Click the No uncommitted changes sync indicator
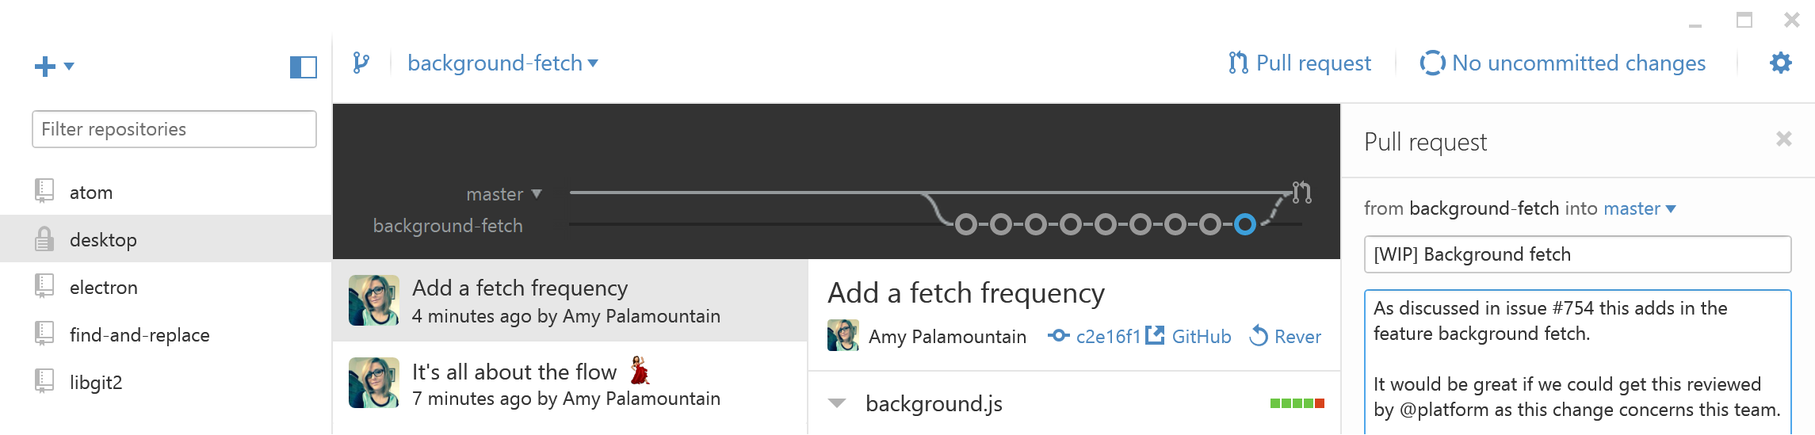Screen dimensions: 1815x435 click(1563, 63)
